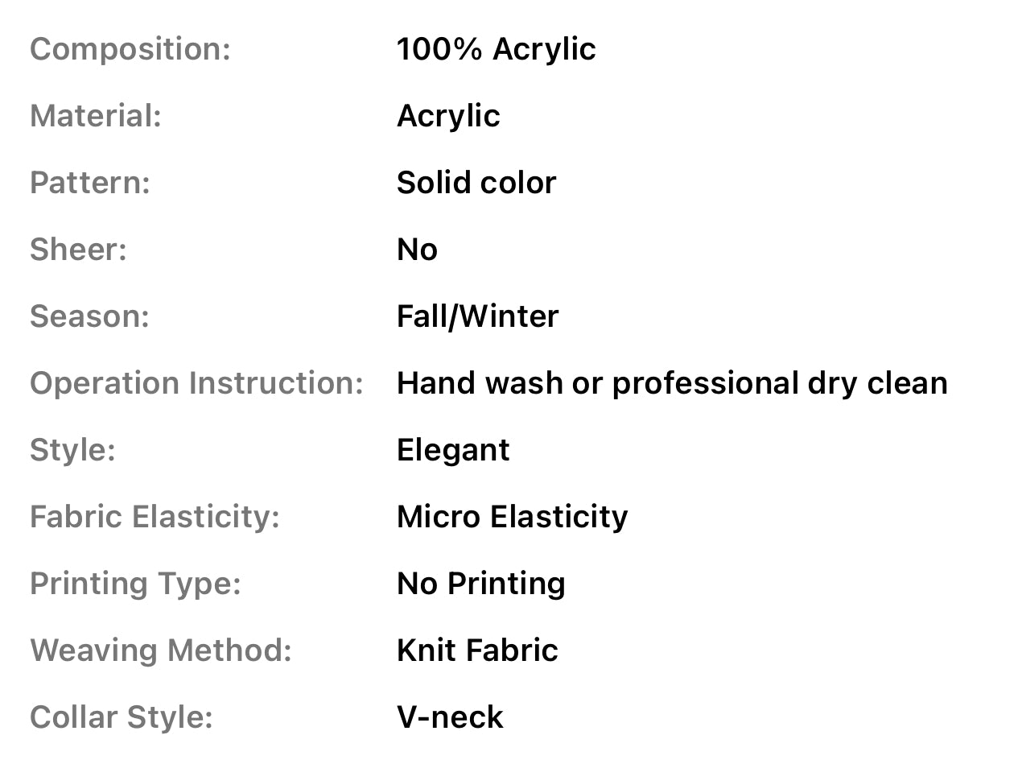Select the "Knit Fabric" value text

point(477,650)
